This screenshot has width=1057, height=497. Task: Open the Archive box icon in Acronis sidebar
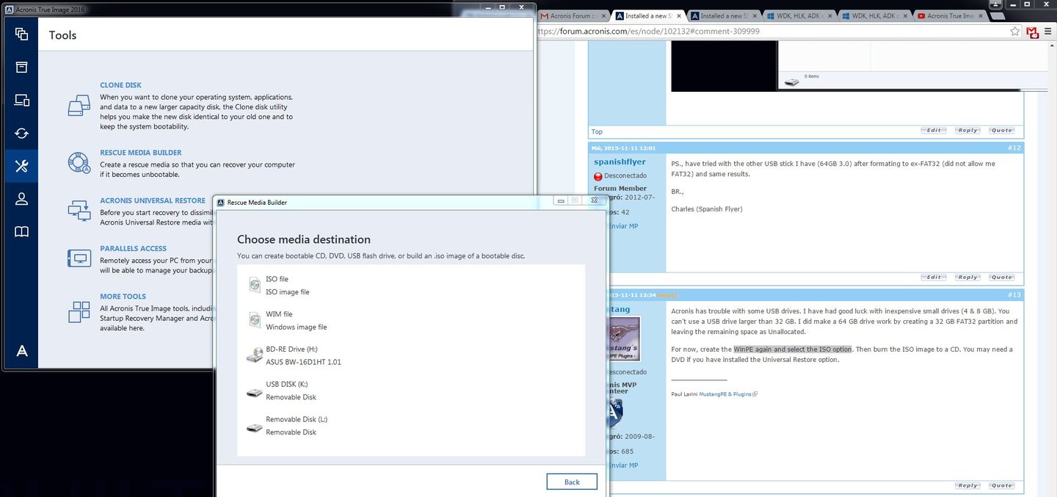point(21,67)
